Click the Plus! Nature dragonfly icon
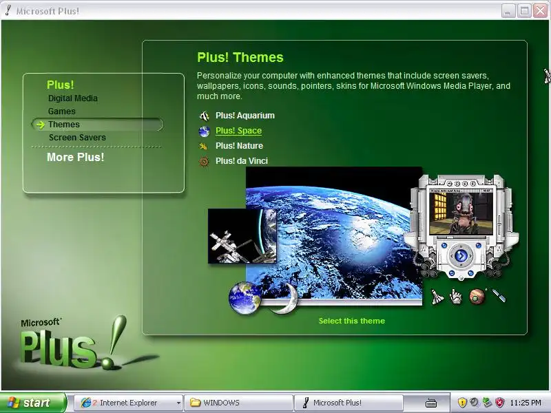Viewport: 551px width, 413px height. (x=203, y=146)
